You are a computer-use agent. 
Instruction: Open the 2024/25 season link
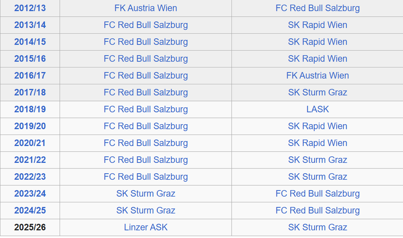click(30, 211)
